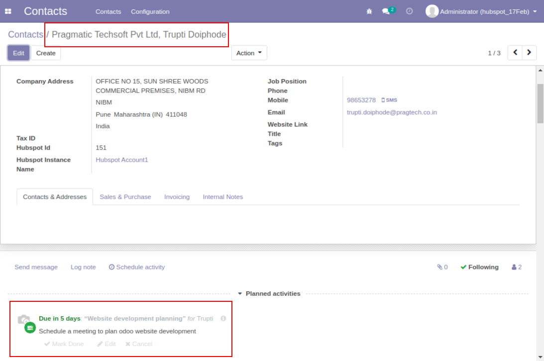Edit the planned activity
This screenshot has height=361, width=544.
tap(107, 344)
